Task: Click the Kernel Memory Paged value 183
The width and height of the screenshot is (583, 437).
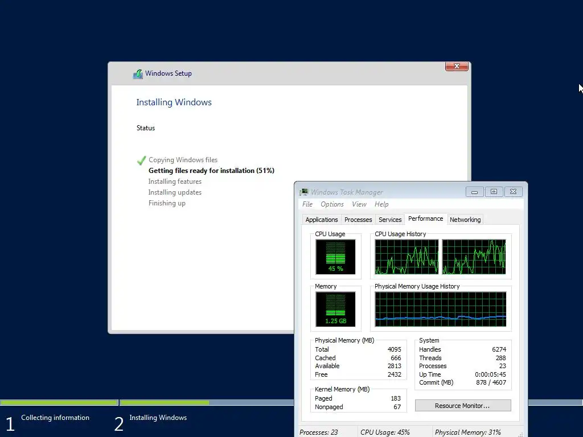Action: tap(396, 398)
